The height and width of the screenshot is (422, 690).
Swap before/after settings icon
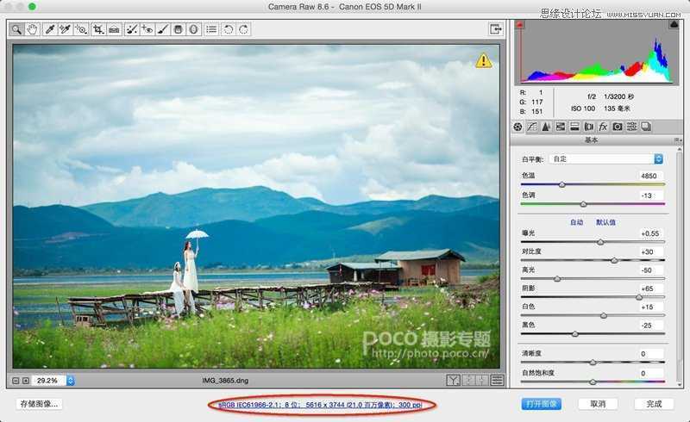468,381
